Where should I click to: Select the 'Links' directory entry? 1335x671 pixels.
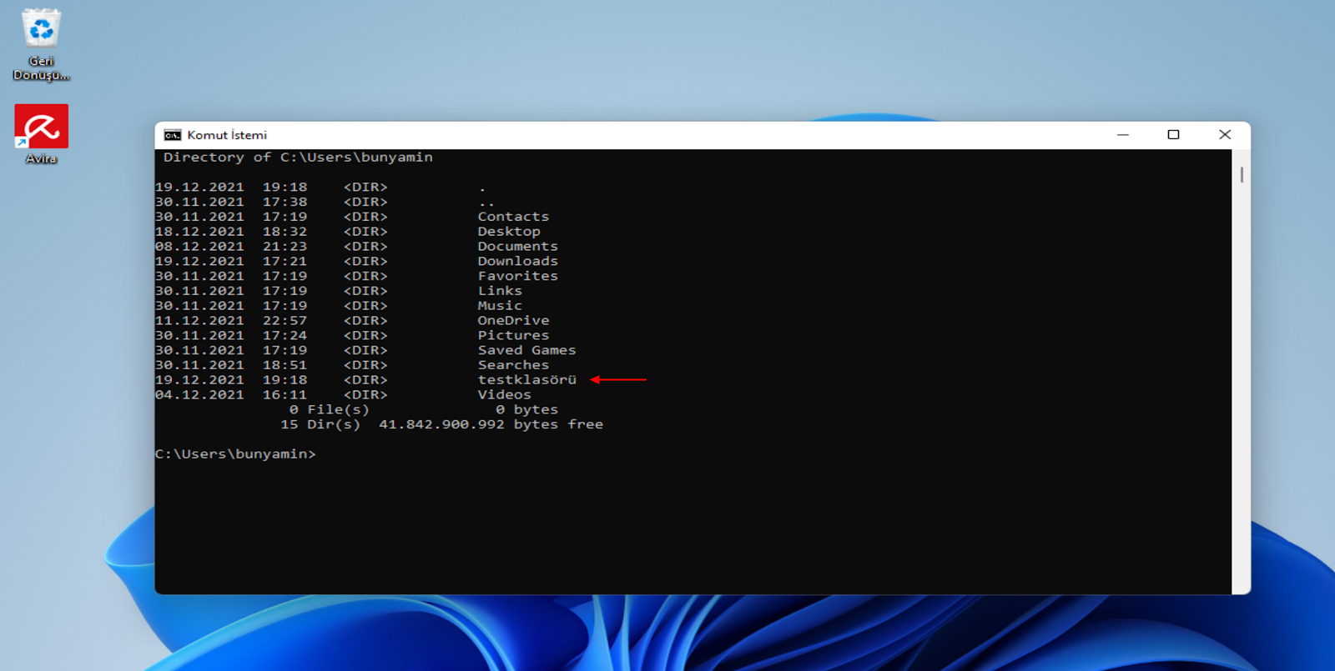point(500,291)
